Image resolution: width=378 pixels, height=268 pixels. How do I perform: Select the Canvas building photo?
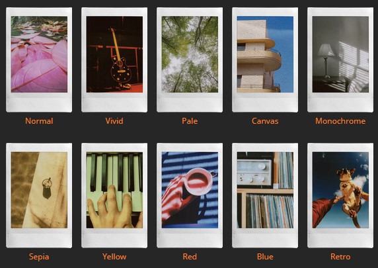pos(265,60)
